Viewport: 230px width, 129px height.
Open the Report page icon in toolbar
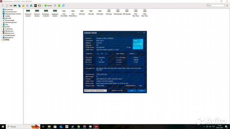click(x=7, y=5)
